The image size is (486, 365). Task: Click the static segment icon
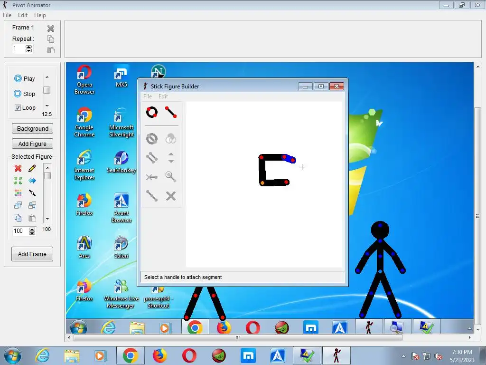coord(152,177)
